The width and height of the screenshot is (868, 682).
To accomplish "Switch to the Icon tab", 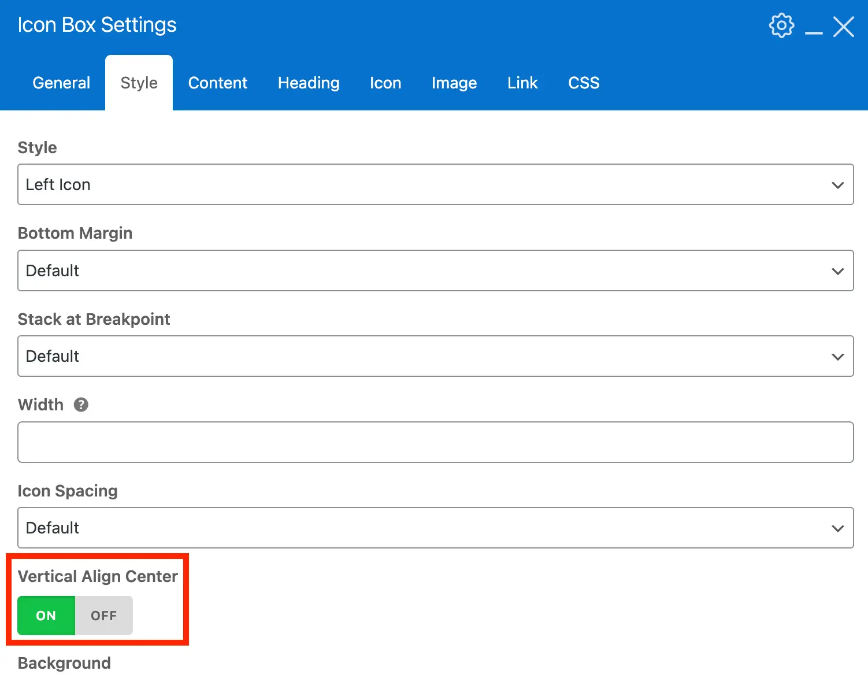I will (385, 83).
